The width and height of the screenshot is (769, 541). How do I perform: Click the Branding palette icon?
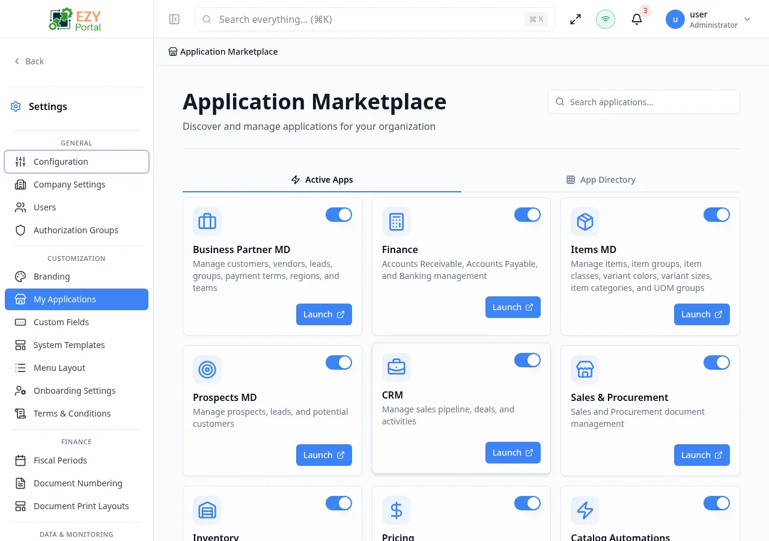point(20,277)
